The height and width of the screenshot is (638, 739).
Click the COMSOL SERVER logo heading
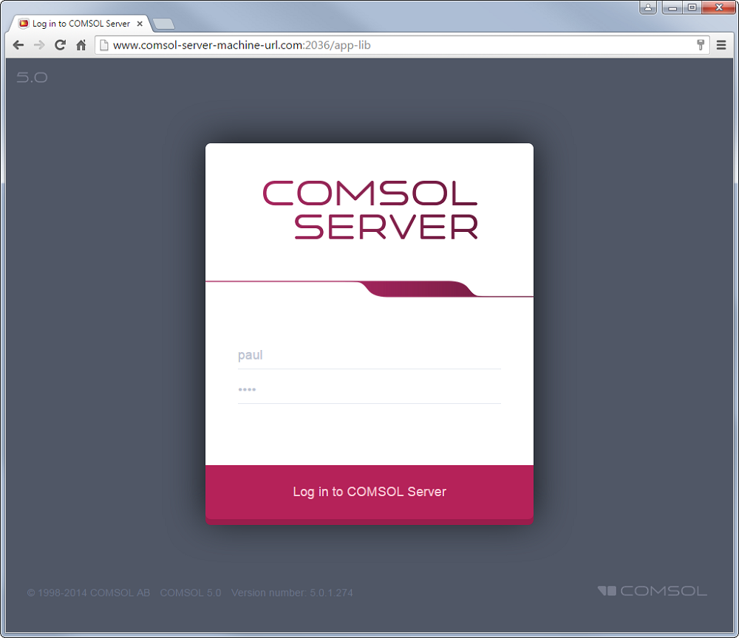point(370,210)
